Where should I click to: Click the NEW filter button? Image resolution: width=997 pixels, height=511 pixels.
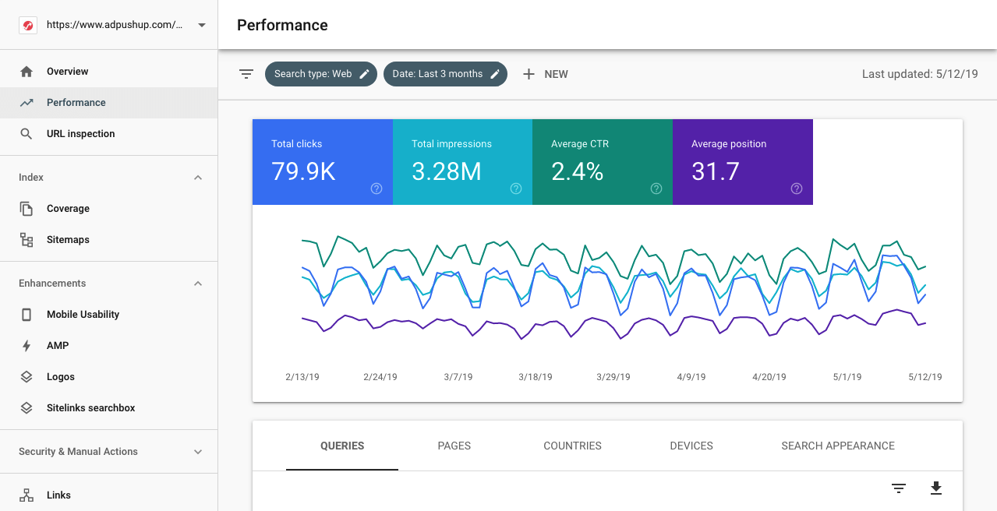coord(545,73)
